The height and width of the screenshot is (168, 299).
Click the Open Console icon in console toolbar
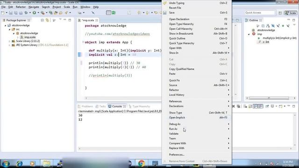click(281, 106)
